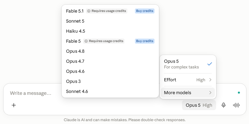
Task: Select Sonnet 4.6 from the list
Action: [x=110, y=91]
